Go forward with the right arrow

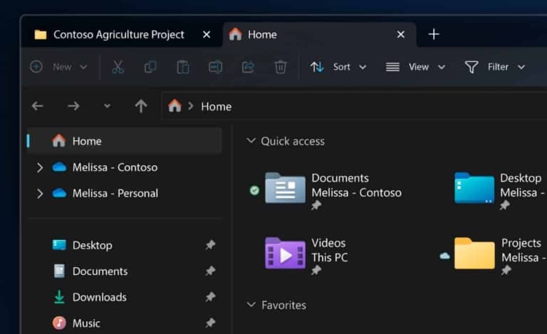click(73, 105)
